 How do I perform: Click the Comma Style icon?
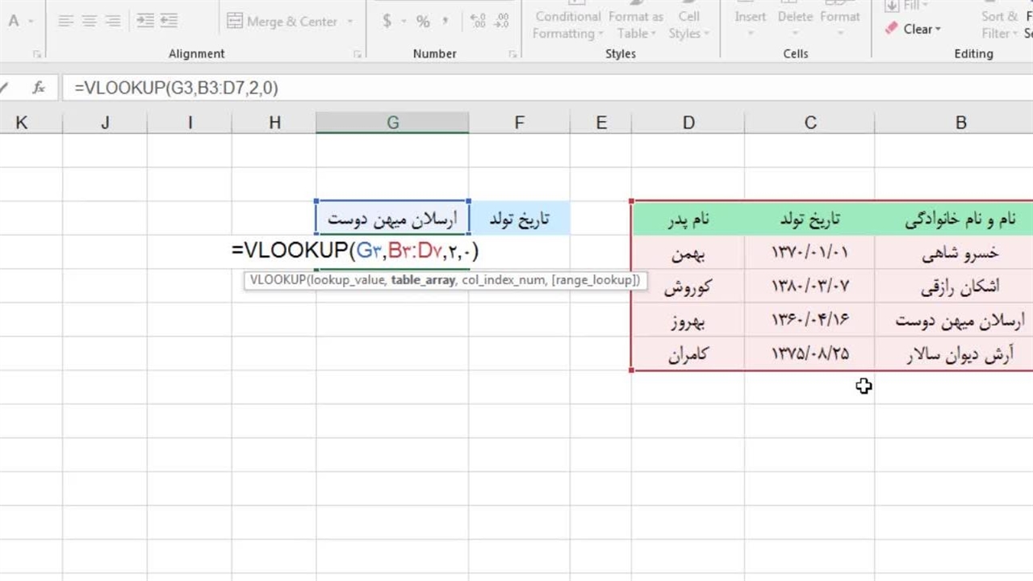point(446,22)
